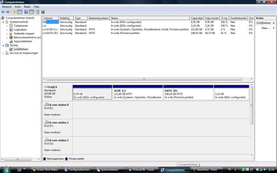Click the blue Help question mark icon
This screenshot has height=173, width=277.
click(26, 12)
